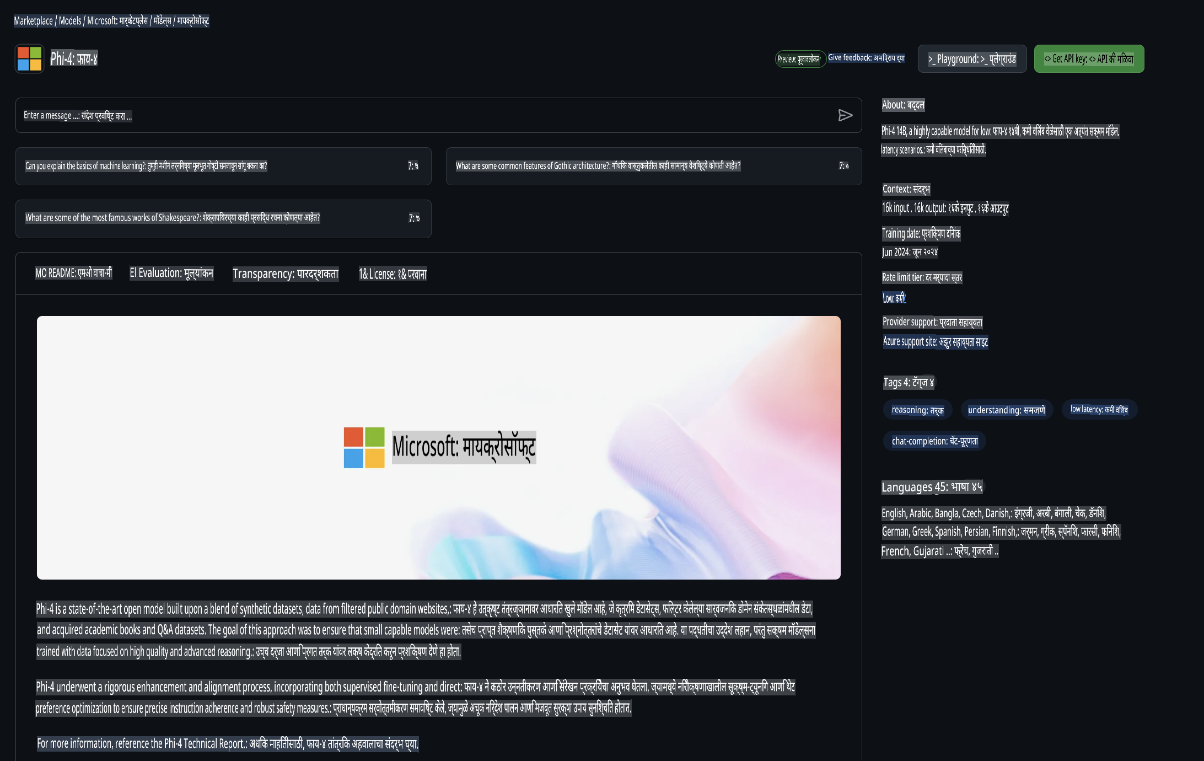Click the Jun 2024 value
1204x761 pixels.
[910, 252]
